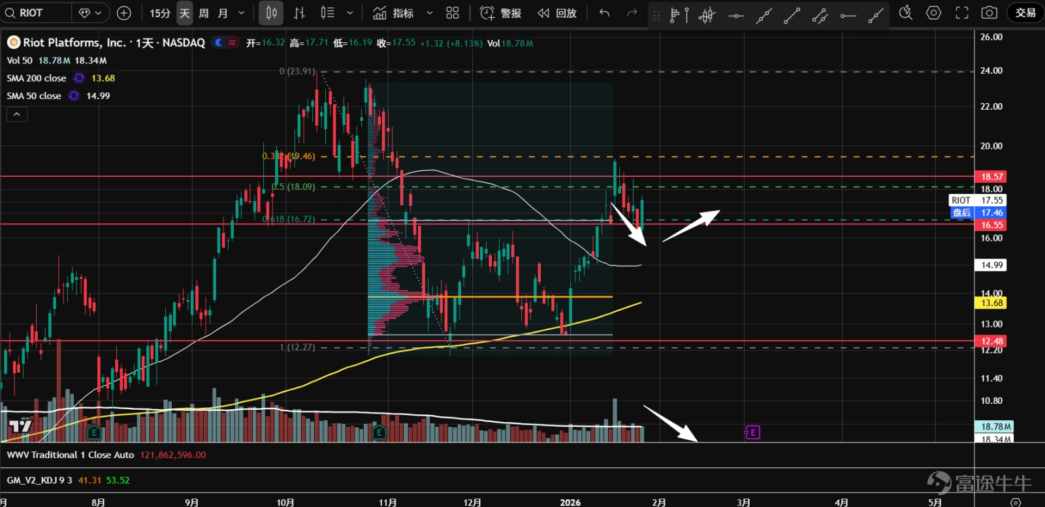Open the green earnings E marker near August
1045x507 pixels.
click(94, 432)
